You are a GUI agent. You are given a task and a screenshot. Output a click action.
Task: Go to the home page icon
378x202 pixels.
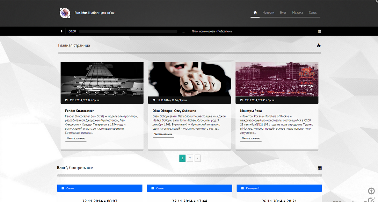(x=255, y=12)
